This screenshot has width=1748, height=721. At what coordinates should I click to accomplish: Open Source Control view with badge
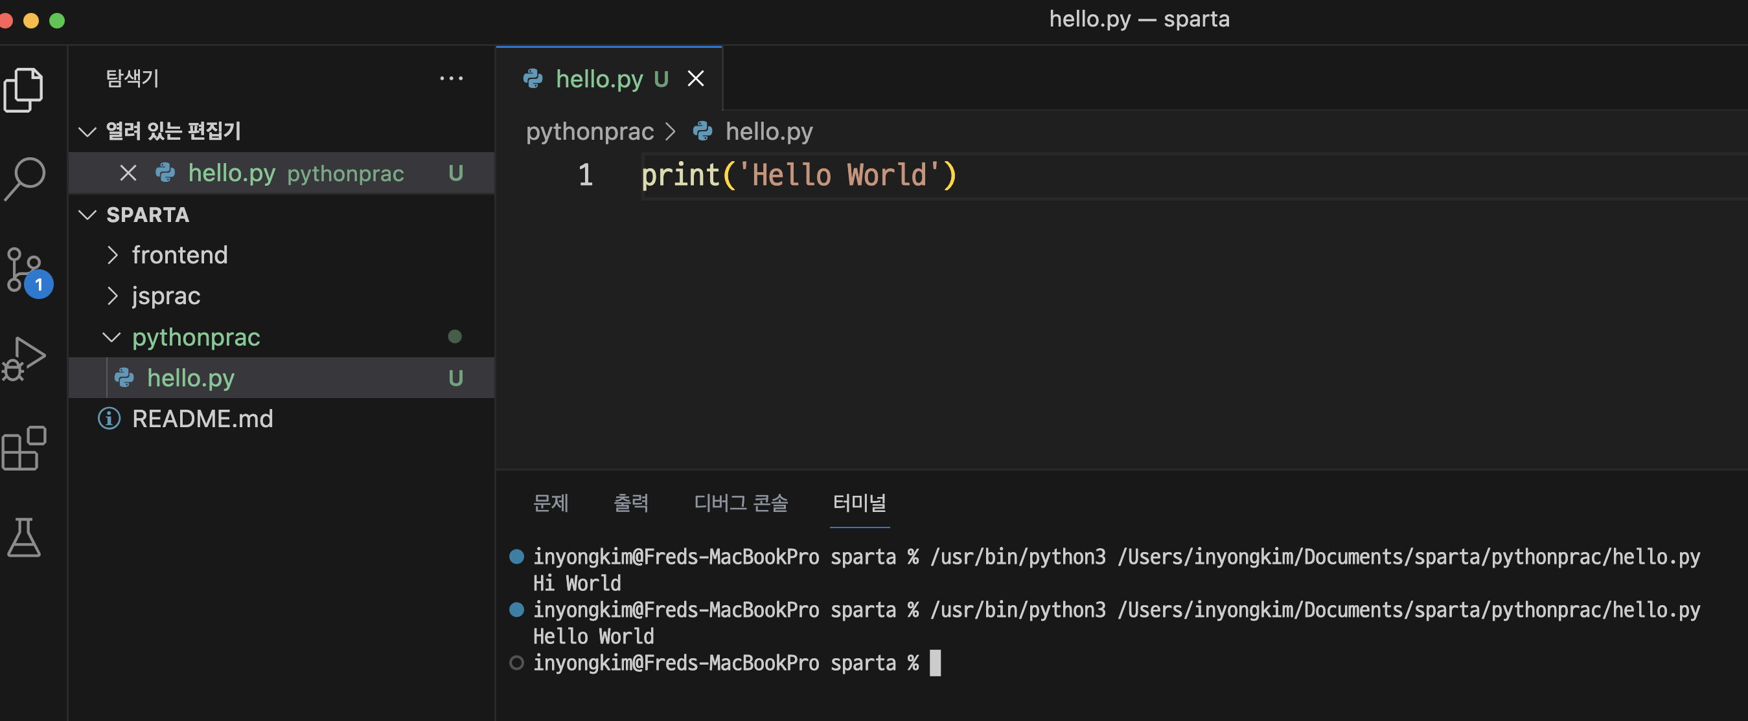pyautogui.click(x=26, y=271)
